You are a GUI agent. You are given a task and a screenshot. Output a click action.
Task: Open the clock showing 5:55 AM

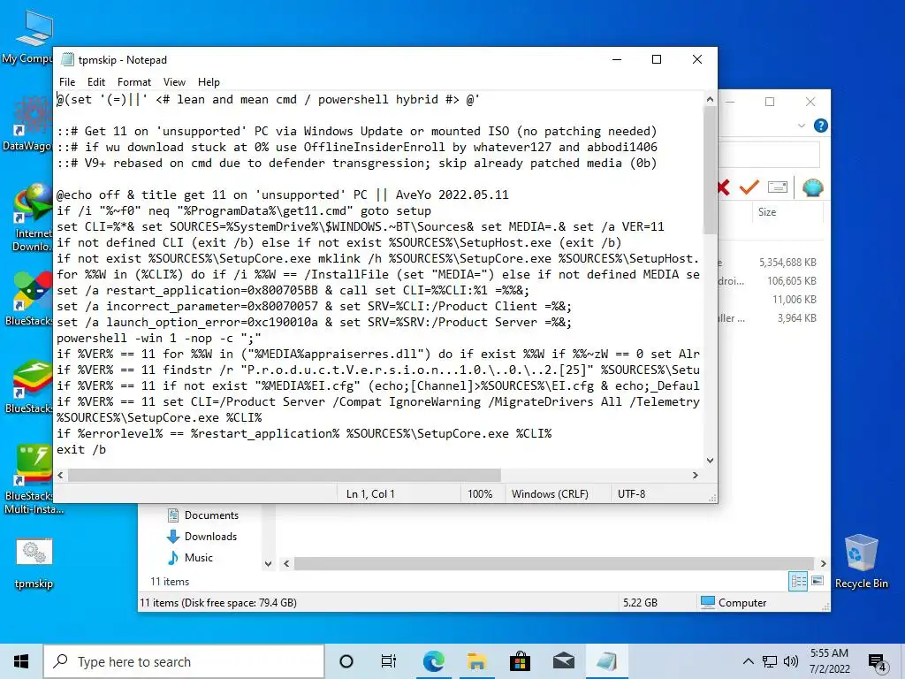tap(829, 661)
